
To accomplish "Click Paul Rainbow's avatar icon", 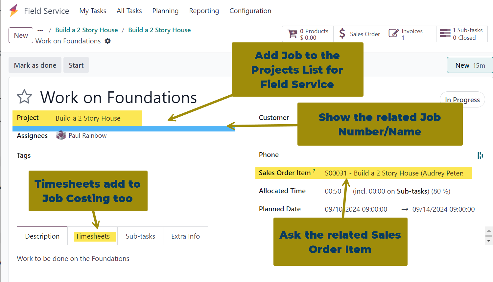I will 61,135.
